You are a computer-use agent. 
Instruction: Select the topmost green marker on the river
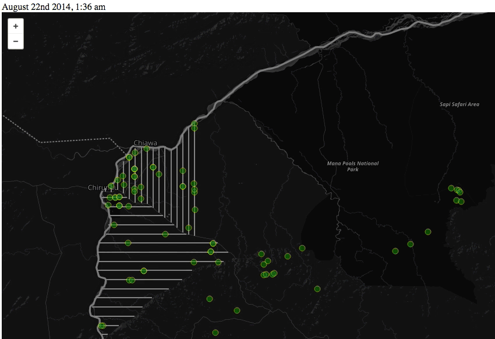(195, 123)
